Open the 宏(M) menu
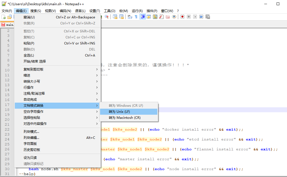The image size is (287, 177). point(124,11)
